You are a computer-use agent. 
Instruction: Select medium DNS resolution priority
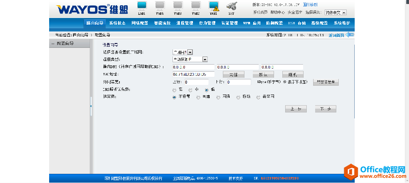(191, 90)
